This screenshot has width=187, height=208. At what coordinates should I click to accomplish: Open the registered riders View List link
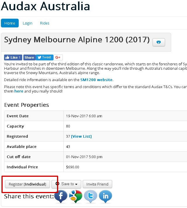[x=81, y=136]
